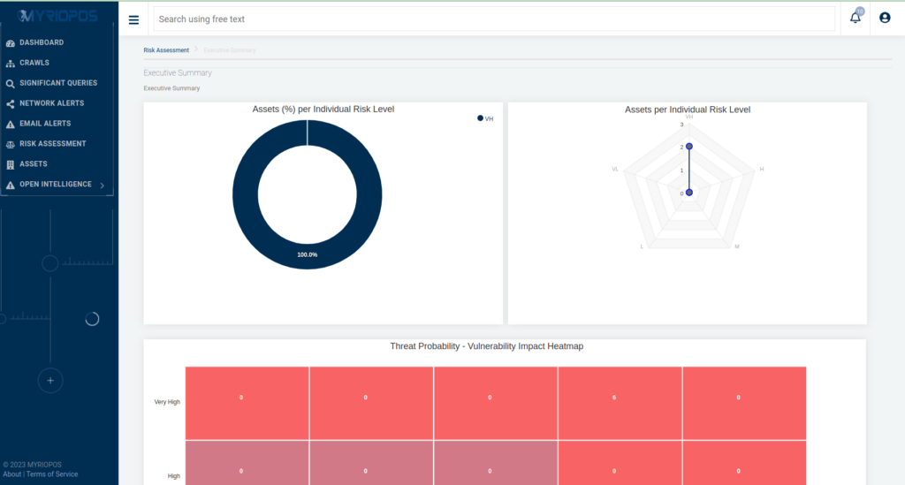Click the Risk Assessment breadcrumb link
The image size is (905, 485).
[166, 50]
